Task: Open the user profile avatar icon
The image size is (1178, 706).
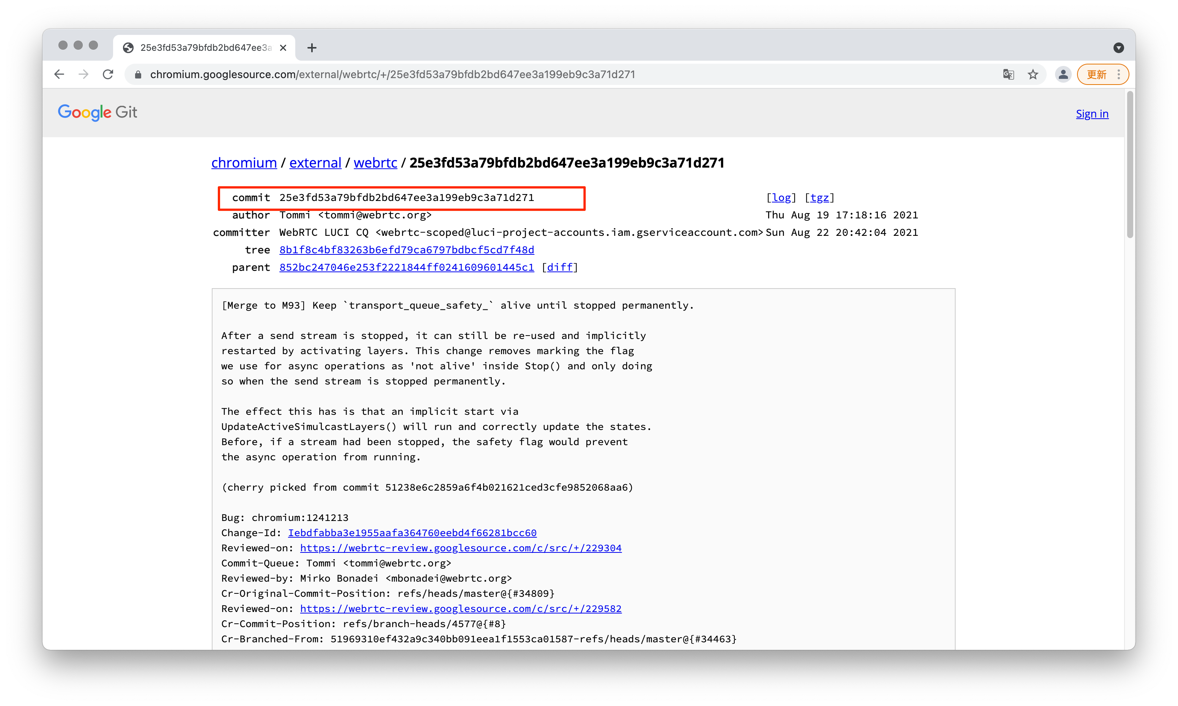Action: pos(1063,74)
